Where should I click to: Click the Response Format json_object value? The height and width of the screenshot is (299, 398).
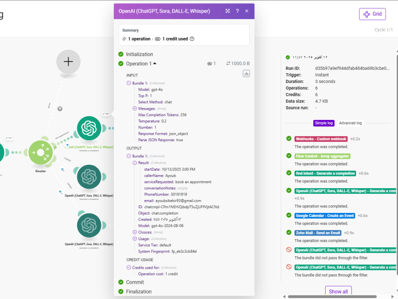[178, 134]
